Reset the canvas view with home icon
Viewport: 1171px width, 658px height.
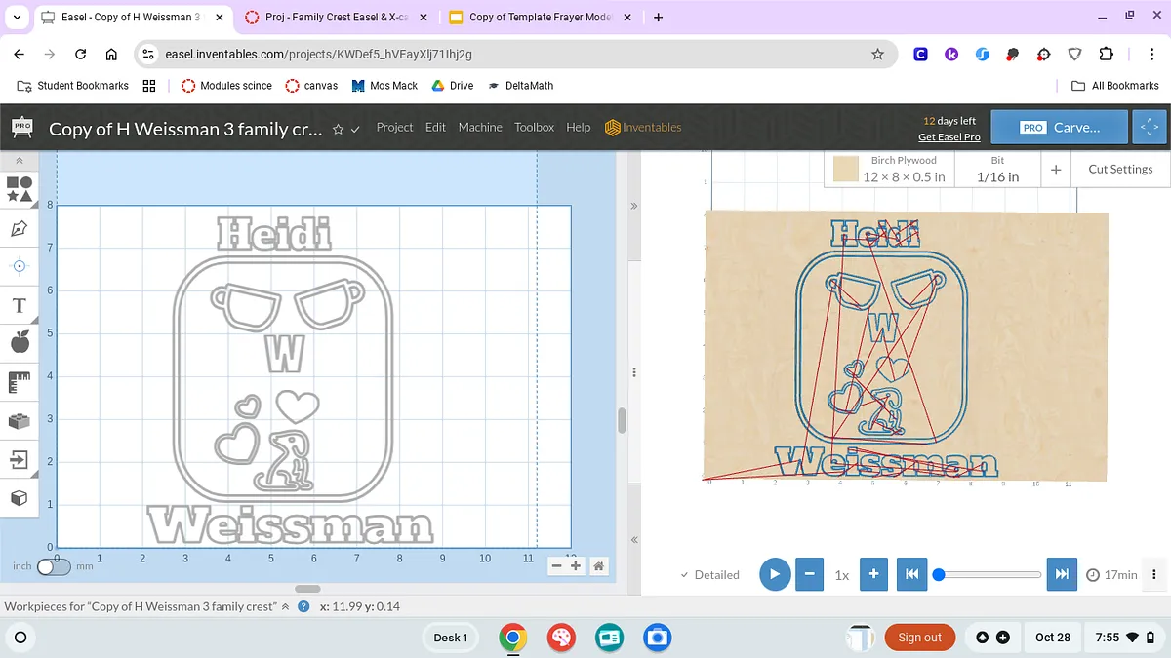pyautogui.click(x=598, y=565)
